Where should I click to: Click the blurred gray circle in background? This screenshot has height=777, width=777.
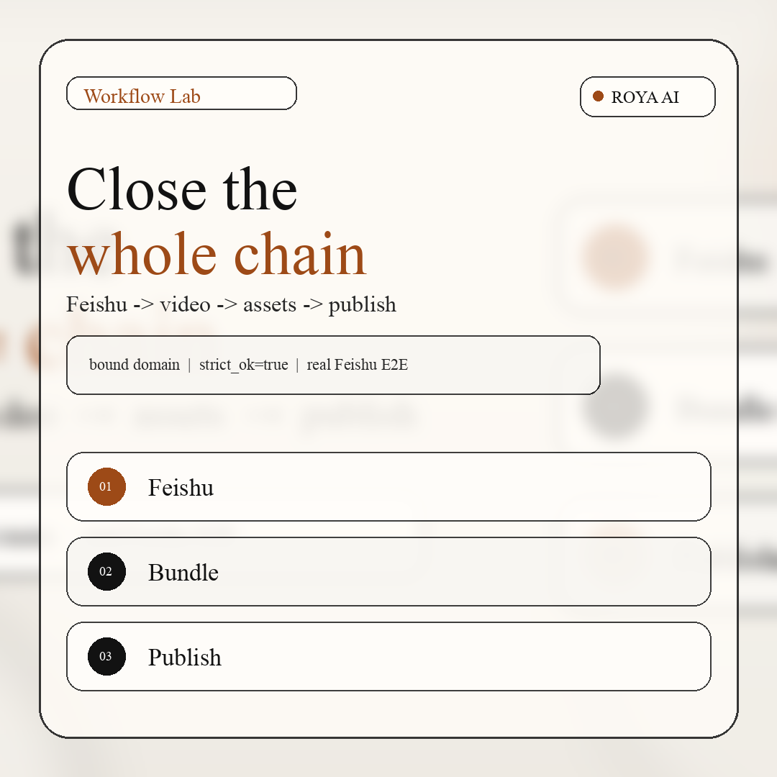coord(614,406)
